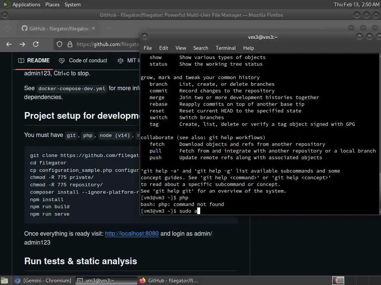Click the 'npm run build' code line

[x=50, y=207]
